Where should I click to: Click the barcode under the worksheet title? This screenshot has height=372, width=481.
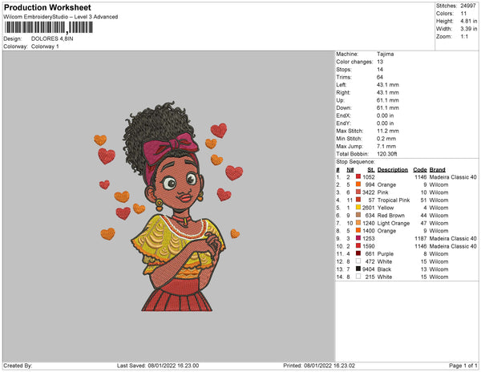coord(48,27)
